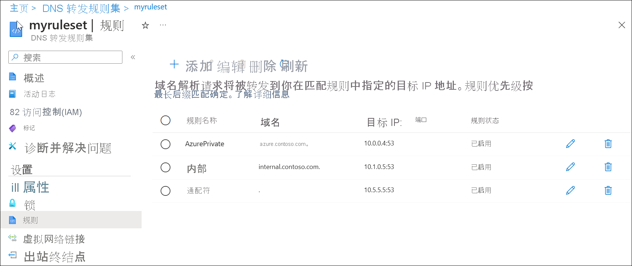Go to 主页 breadcrumb
Viewport: 632px width, 266px height.
19,8
